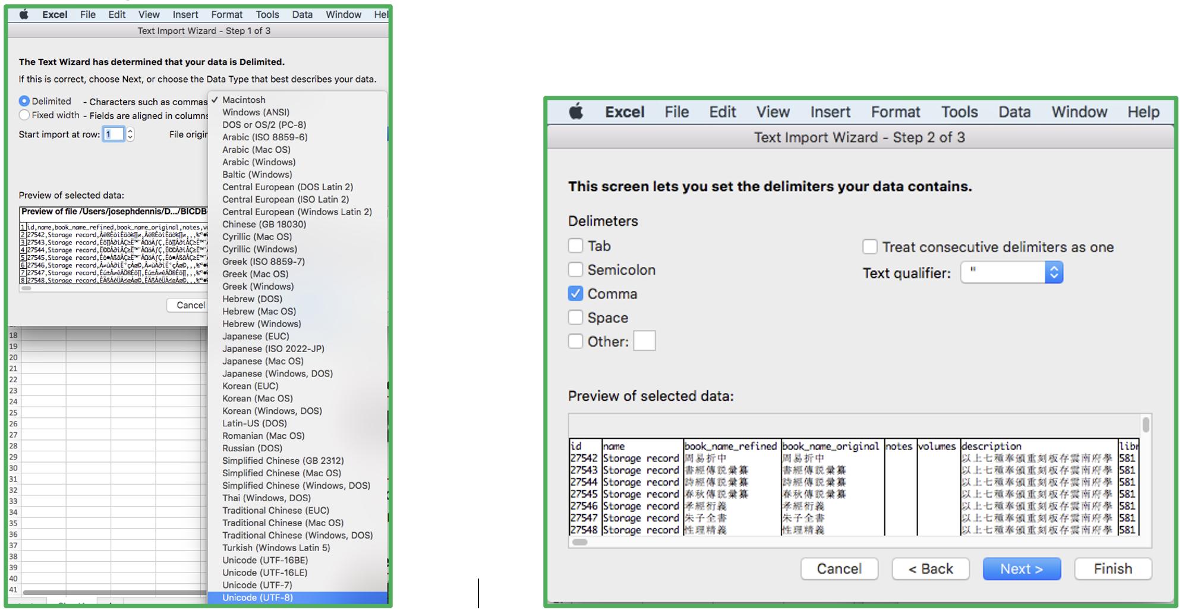Select the Fixed width radio button
The image size is (1185, 616).
[24, 115]
